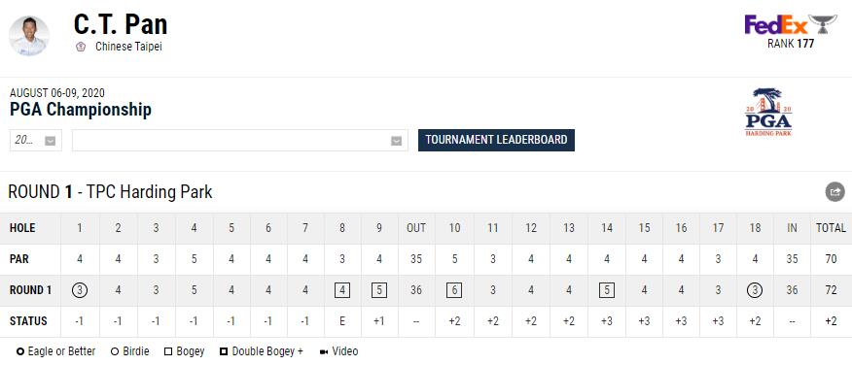This screenshot has height=365, width=852.
Task: Click the TOTAL score of 72
Action: click(831, 290)
